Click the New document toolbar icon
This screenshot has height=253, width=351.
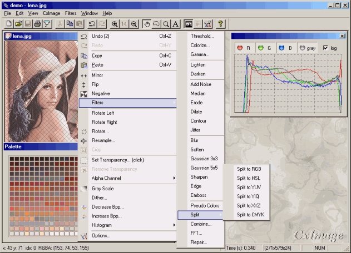9,24
